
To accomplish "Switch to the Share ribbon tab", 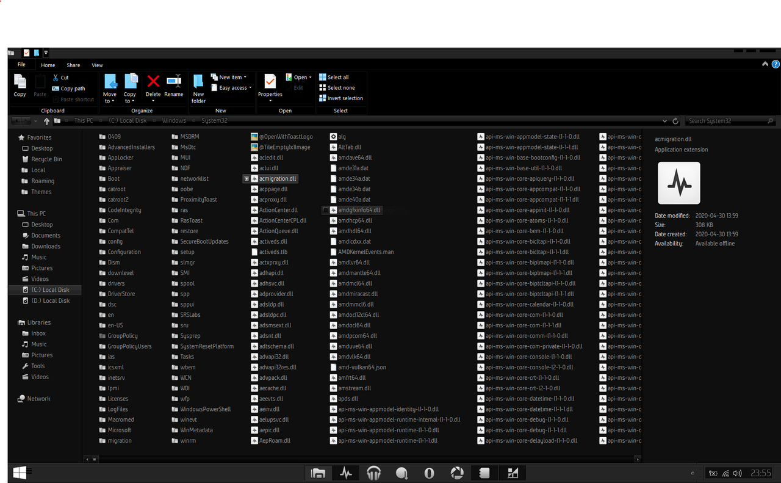I will [73, 65].
